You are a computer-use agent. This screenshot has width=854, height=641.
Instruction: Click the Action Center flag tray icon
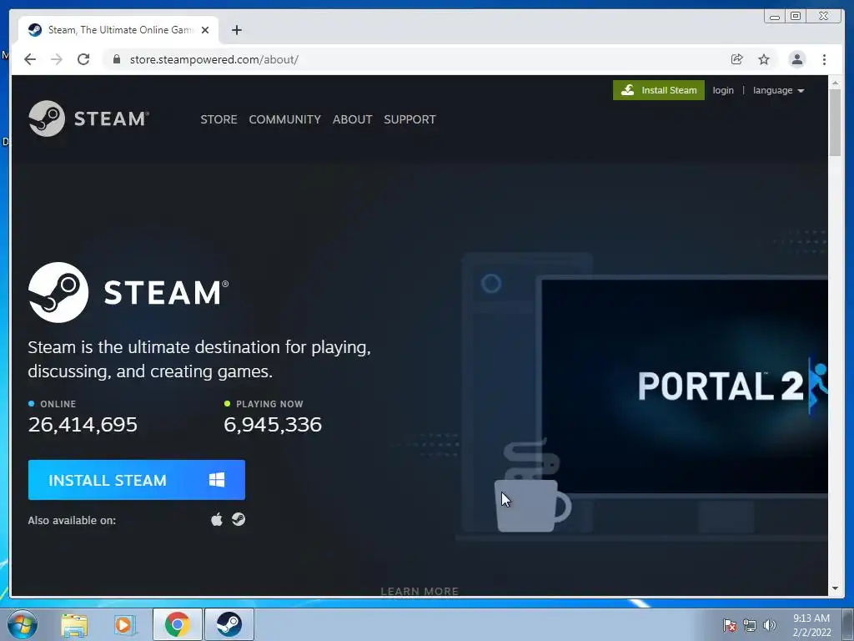(729, 625)
